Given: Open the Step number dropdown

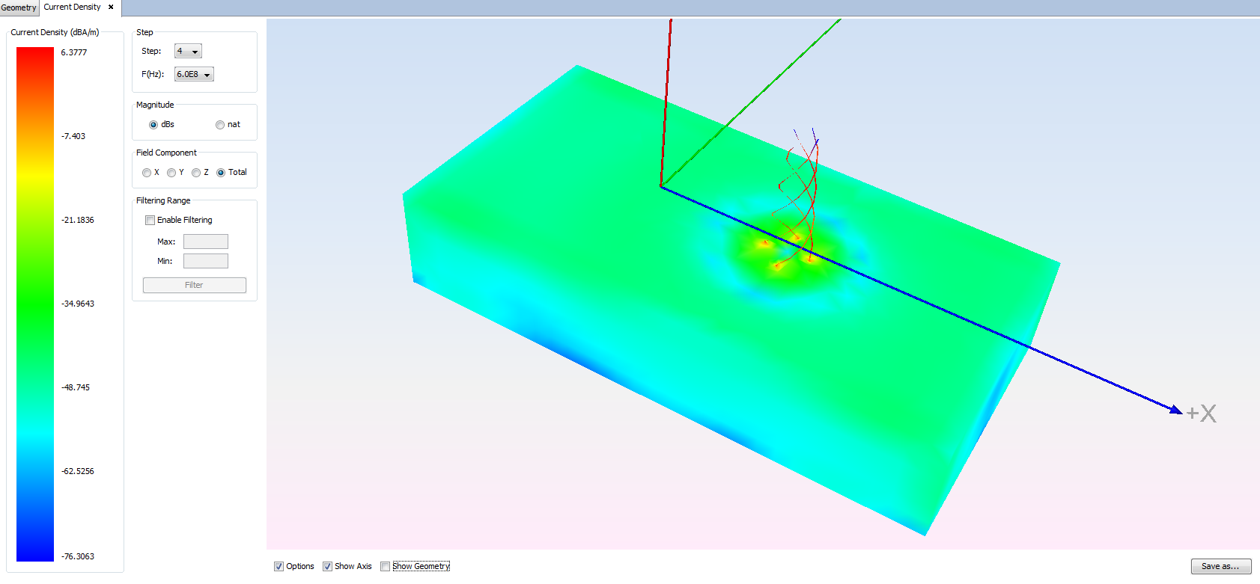Looking at the screenshot, I should (x=188, y=52).
